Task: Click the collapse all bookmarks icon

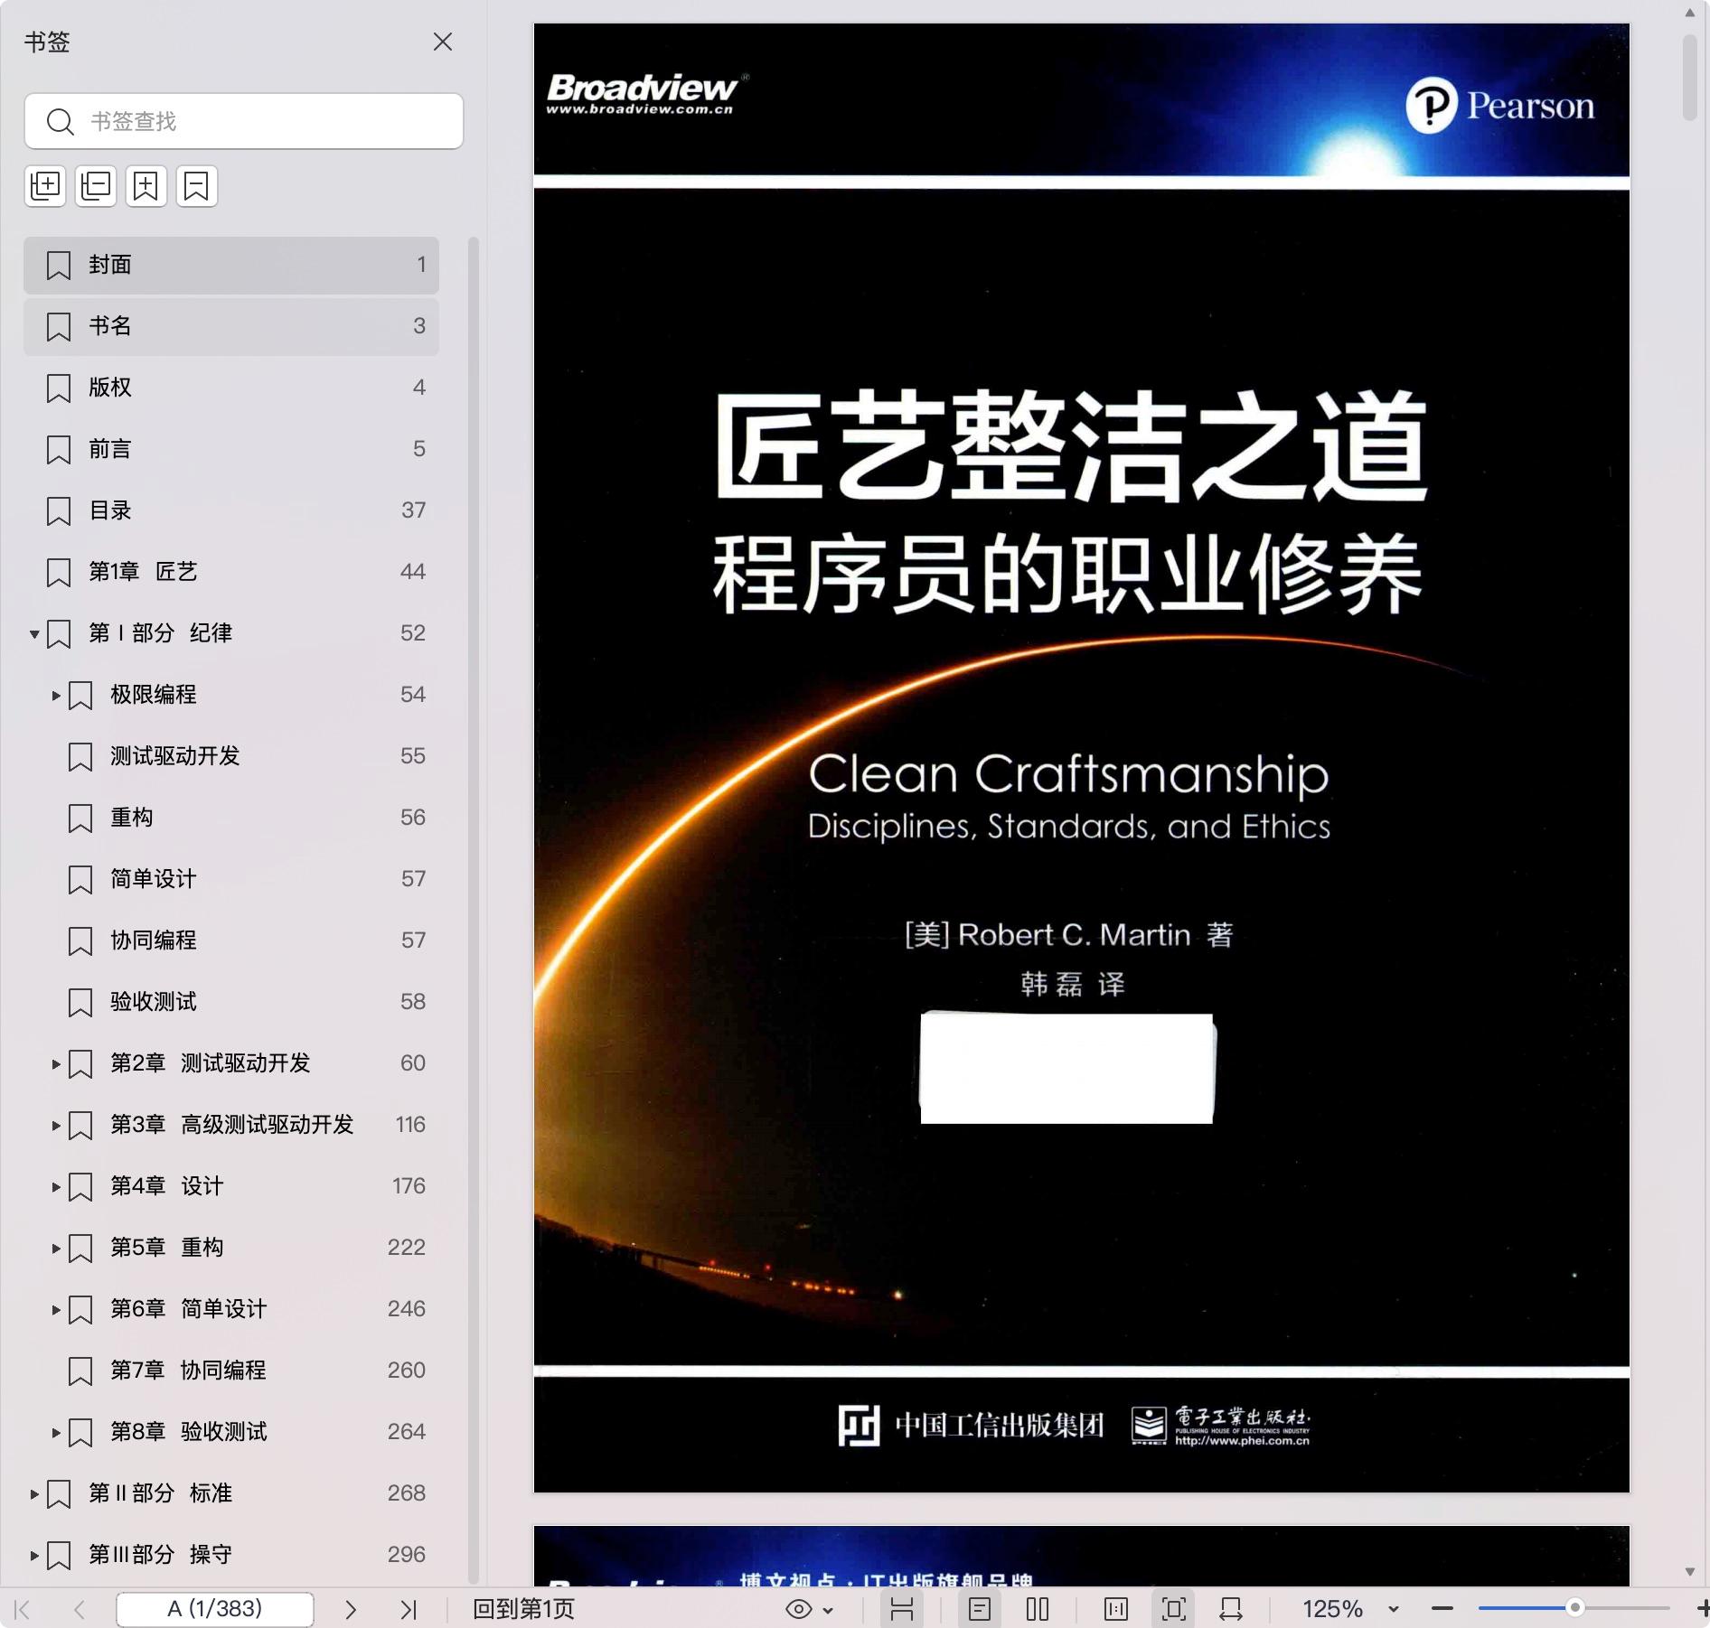Action: coord(96,186)
